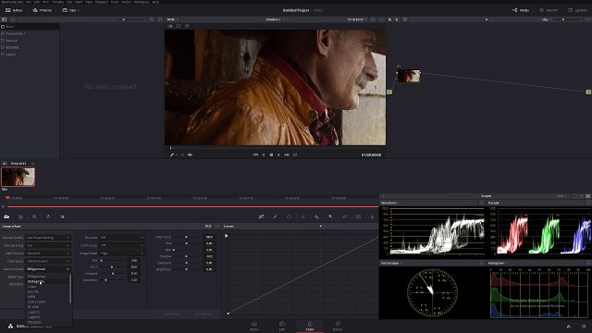Screen dimensions: 592x333
Task: Expand the Image Detail dropdown
Action: tap(122, 253)
